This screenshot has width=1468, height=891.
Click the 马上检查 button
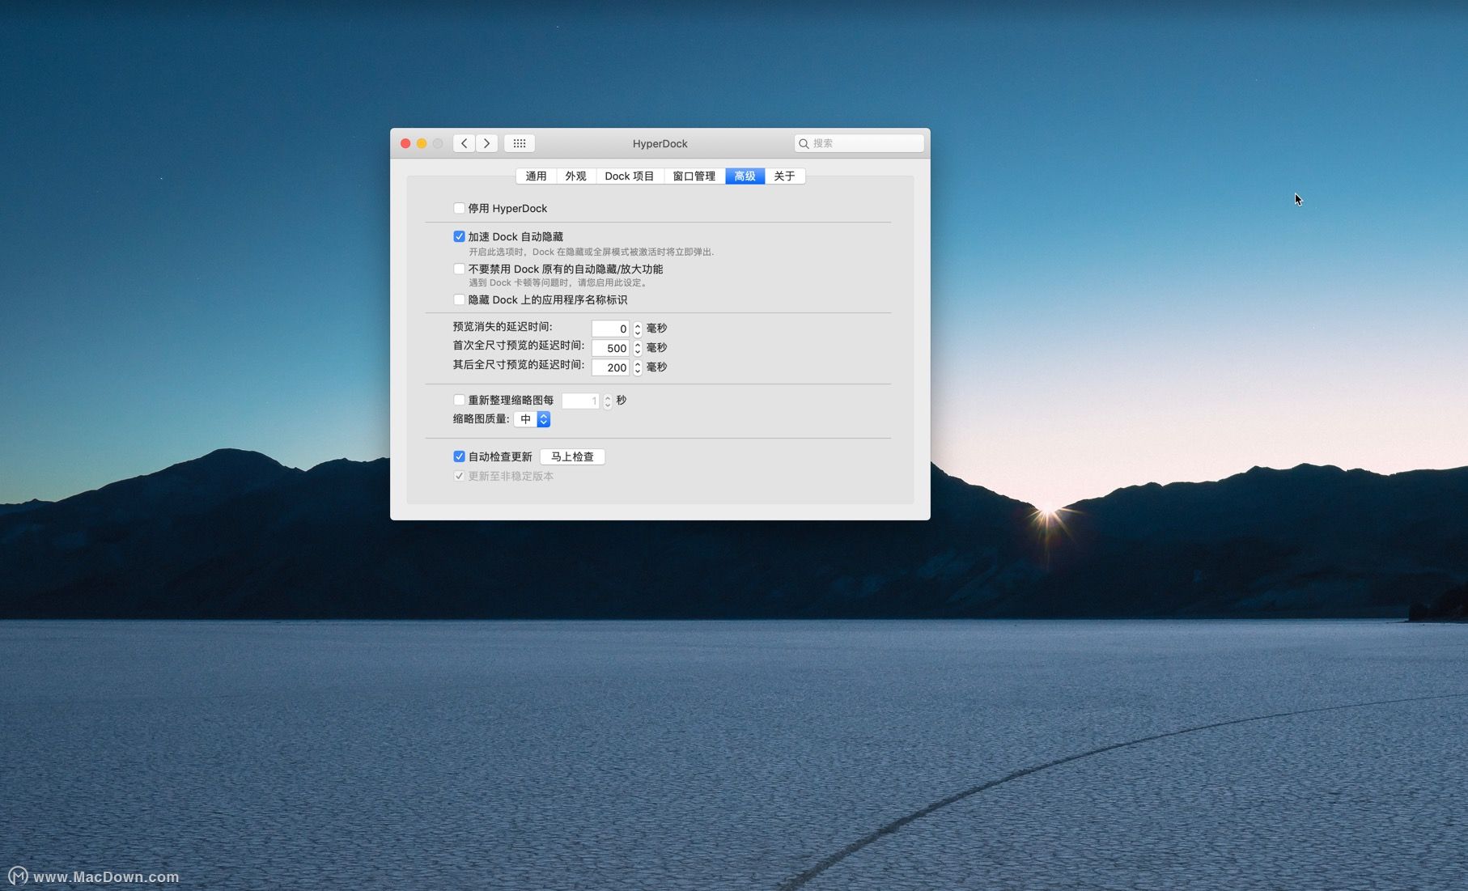click(572, 456)
